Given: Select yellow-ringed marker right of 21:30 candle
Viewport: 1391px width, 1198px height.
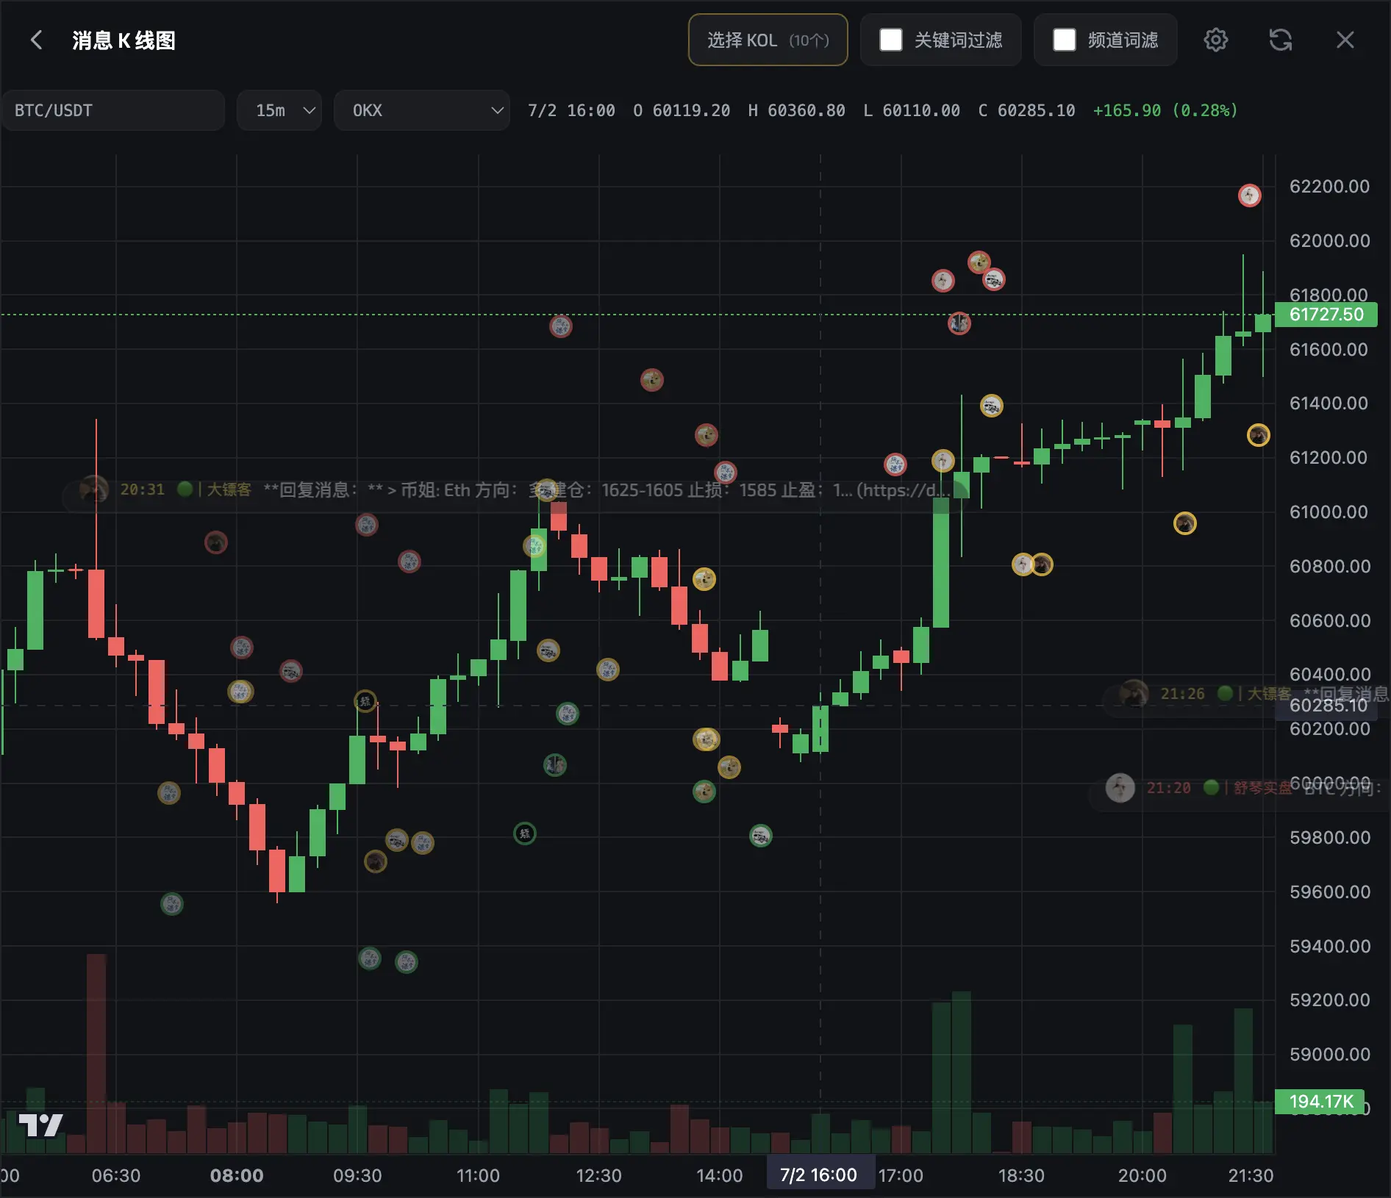Looking at the screenshot, I should click(1259, 435).
